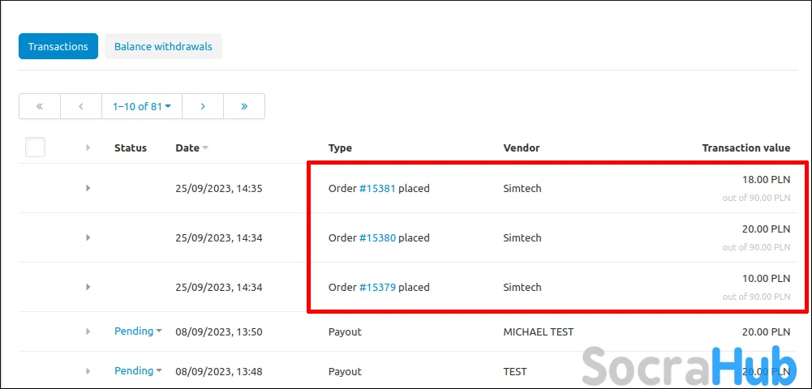Viewport: 812px width, 389px height.
Task: Go to the first page of transactions
Action: 40,106
